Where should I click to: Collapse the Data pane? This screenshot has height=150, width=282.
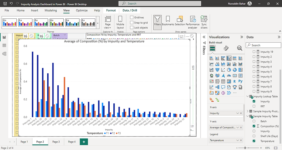[279, 37]
